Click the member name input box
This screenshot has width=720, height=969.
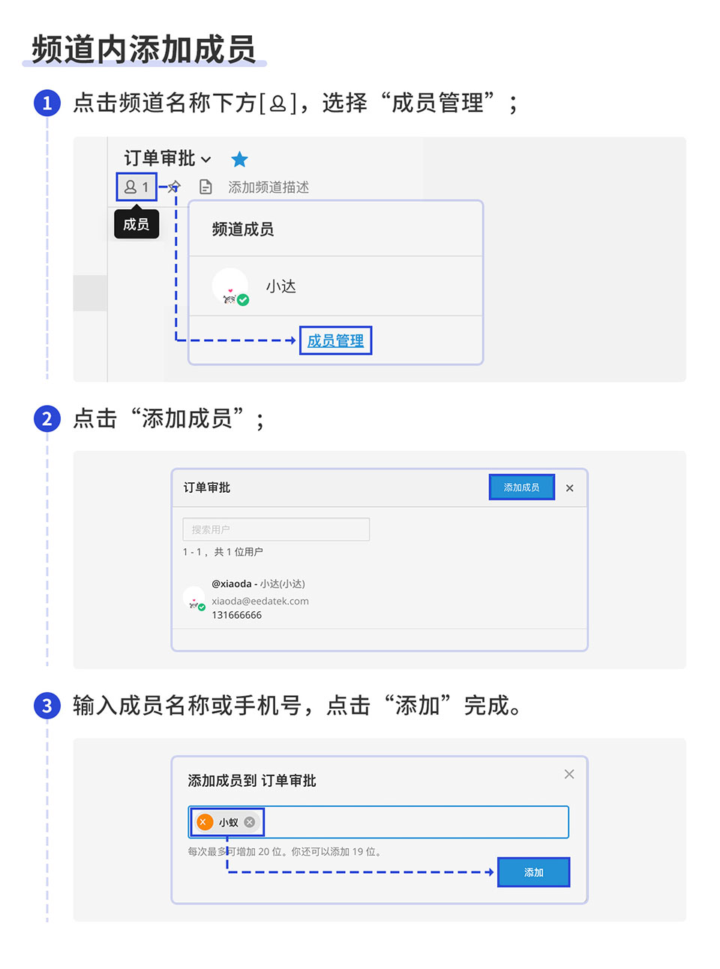tap(379, 822)
